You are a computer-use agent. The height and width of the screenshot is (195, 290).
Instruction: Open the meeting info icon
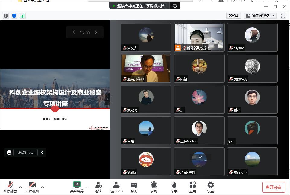pos(6,16)
